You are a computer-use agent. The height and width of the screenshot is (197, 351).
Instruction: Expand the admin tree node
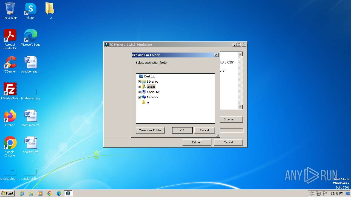139,87
